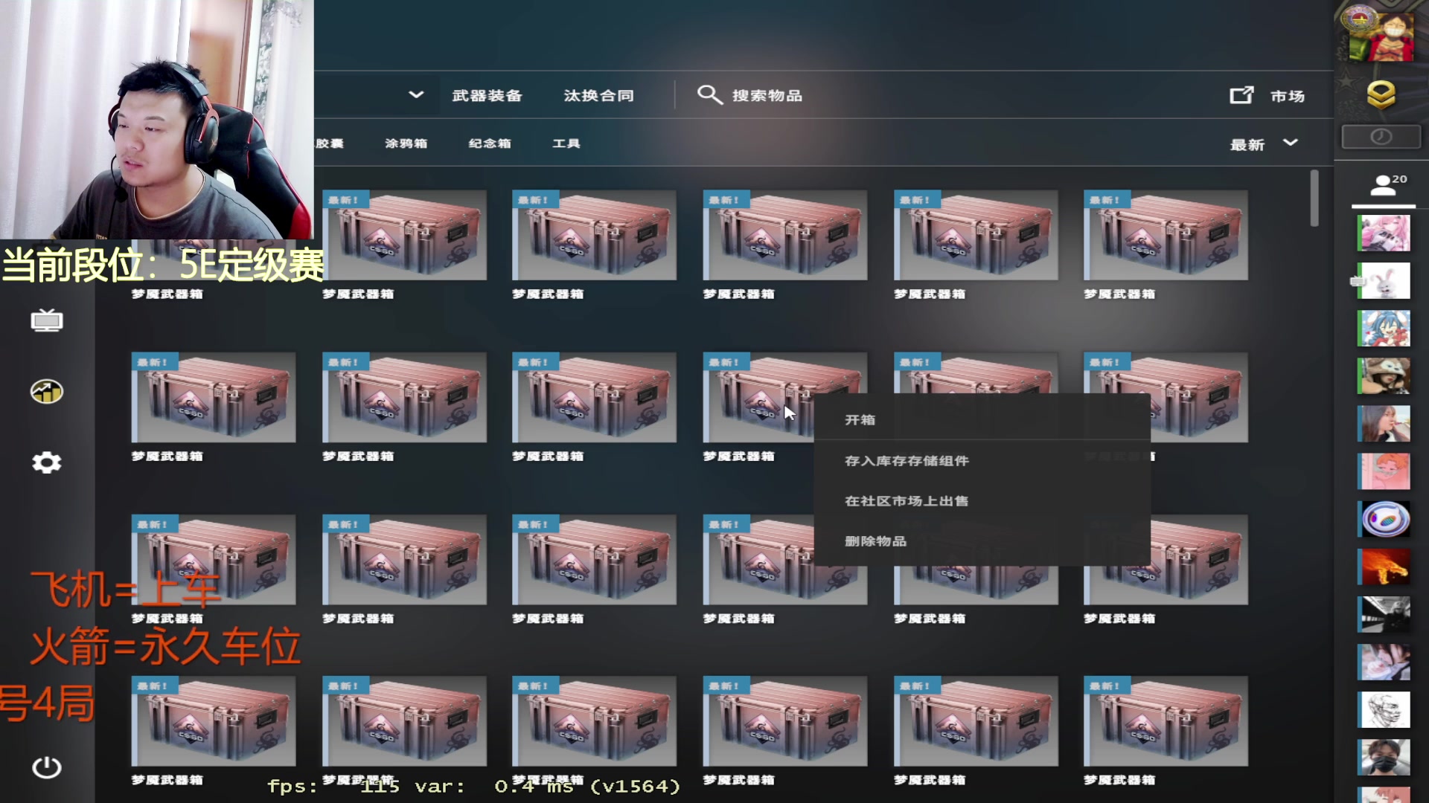Select the pencil sketch portrait friend avatar
The height and width of the screenshot is (803, 1429).
(1384, 709)
